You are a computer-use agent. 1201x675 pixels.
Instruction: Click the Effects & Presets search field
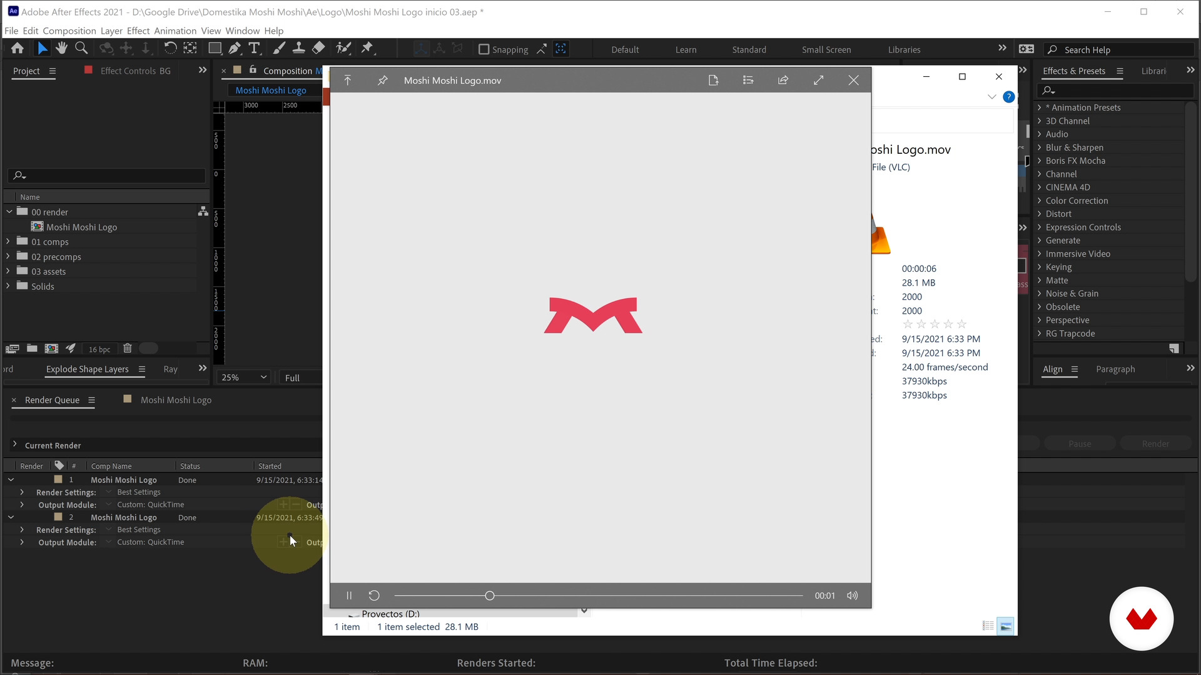[1115, 91]
